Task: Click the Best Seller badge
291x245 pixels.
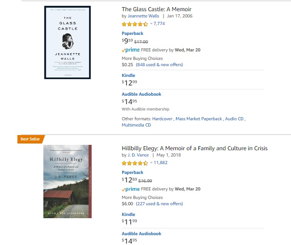Action: 30,139
